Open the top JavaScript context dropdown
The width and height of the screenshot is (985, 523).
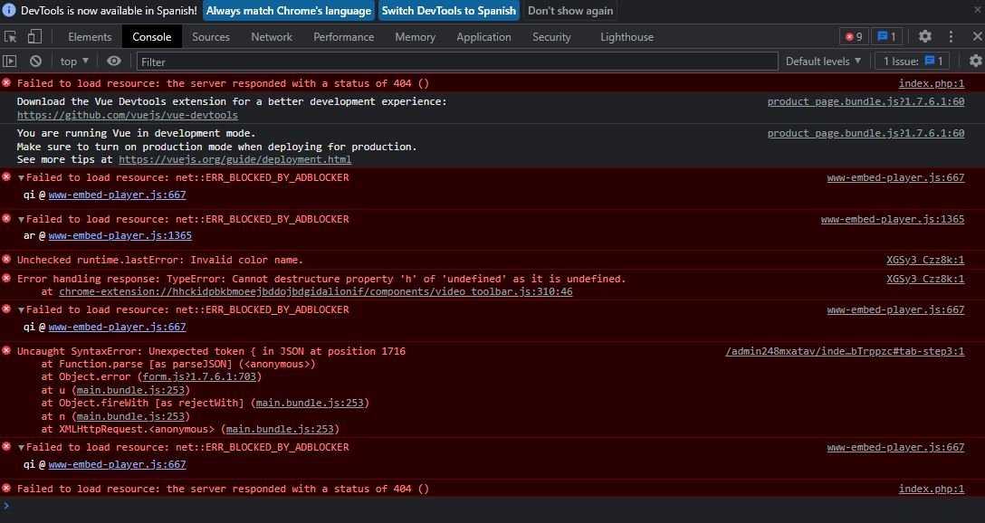74,62
